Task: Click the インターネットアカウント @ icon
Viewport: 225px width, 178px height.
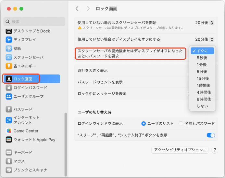Action: point(9,120)
